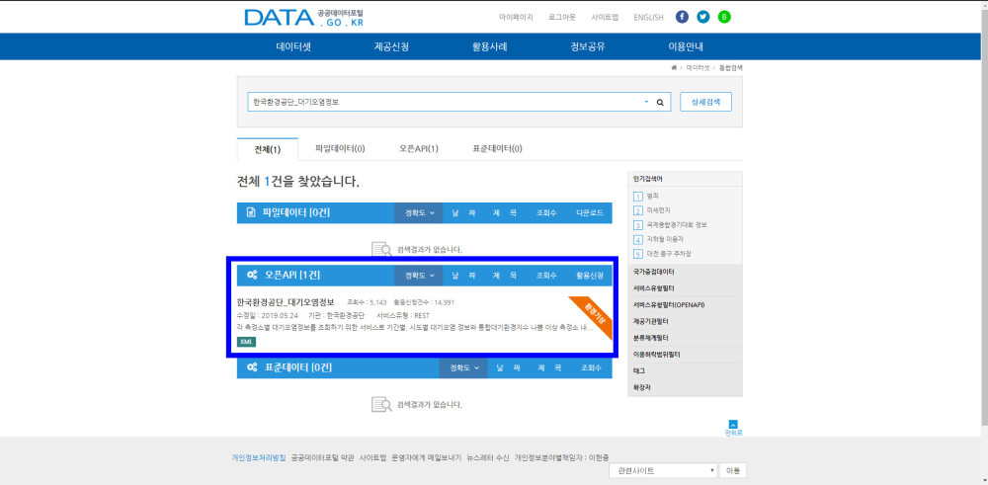Click the search text input field
This screenshot has width=988, height=485.
445,102
